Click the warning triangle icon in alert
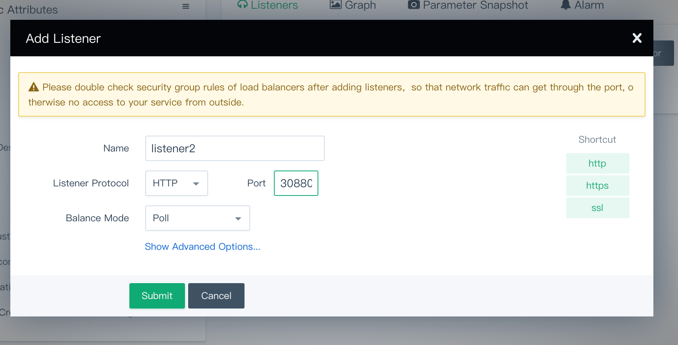678x345 pixels. (34, 87)
